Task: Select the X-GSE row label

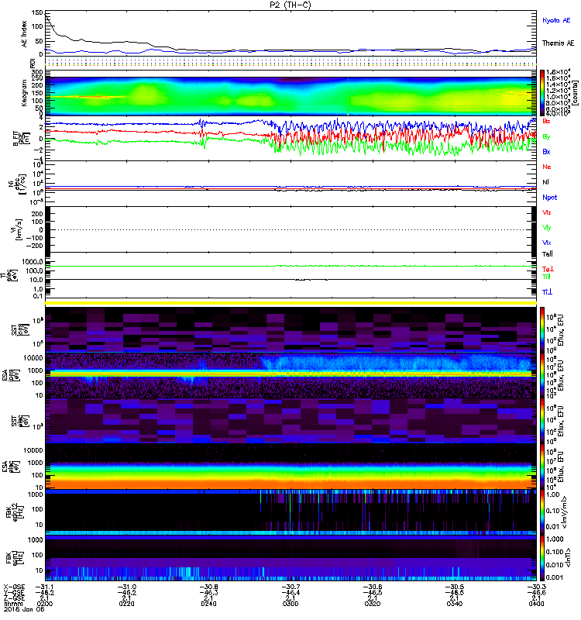Action: point(14,587)
